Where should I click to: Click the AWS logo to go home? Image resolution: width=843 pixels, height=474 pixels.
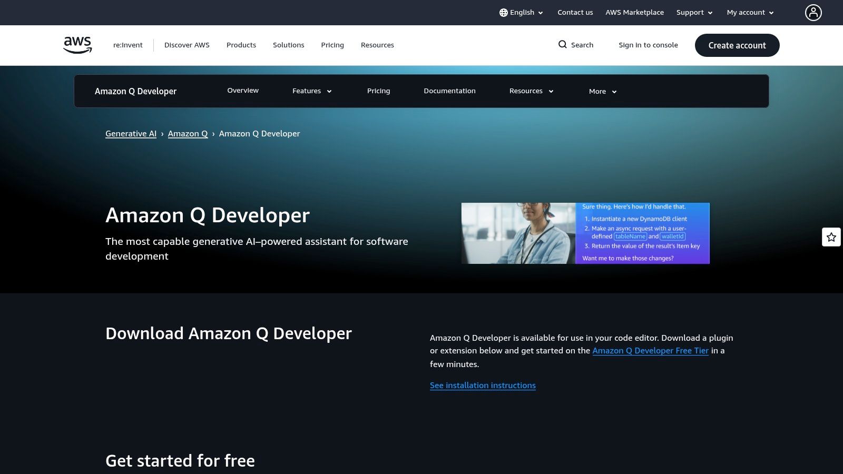pos(77,44)
